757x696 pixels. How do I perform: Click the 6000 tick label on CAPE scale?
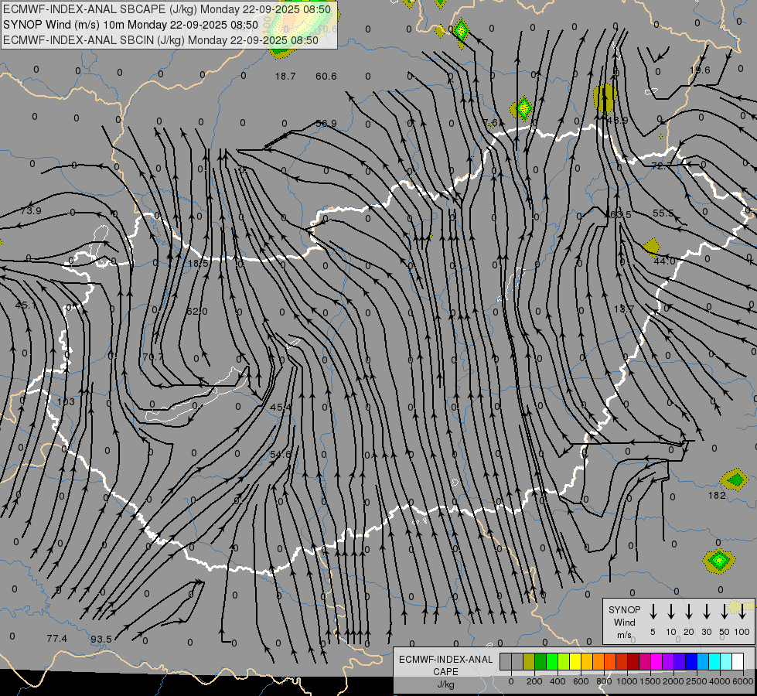[744, 681]
